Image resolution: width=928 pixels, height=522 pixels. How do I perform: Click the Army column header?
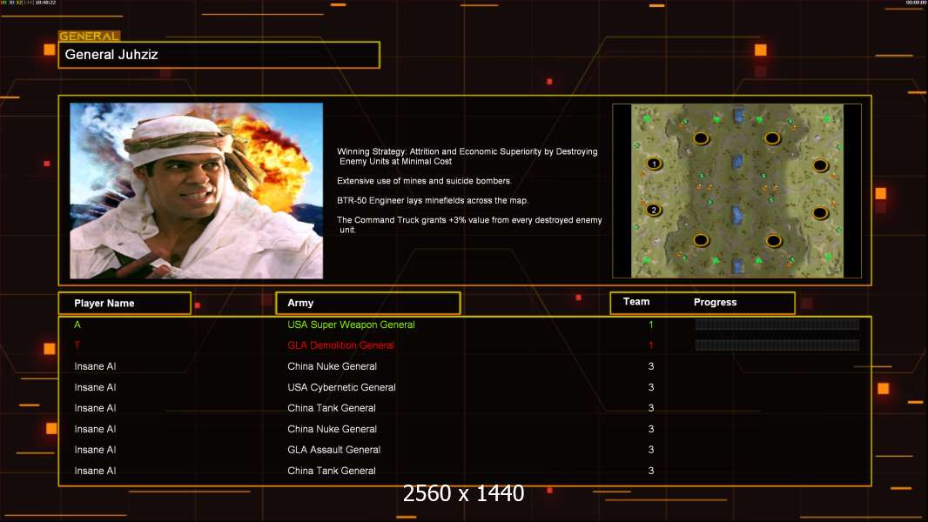pyautogui.click(x=368, y=303)
